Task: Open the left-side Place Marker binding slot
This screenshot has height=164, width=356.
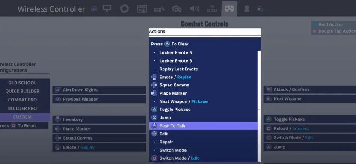Action: tap(99, 129)
